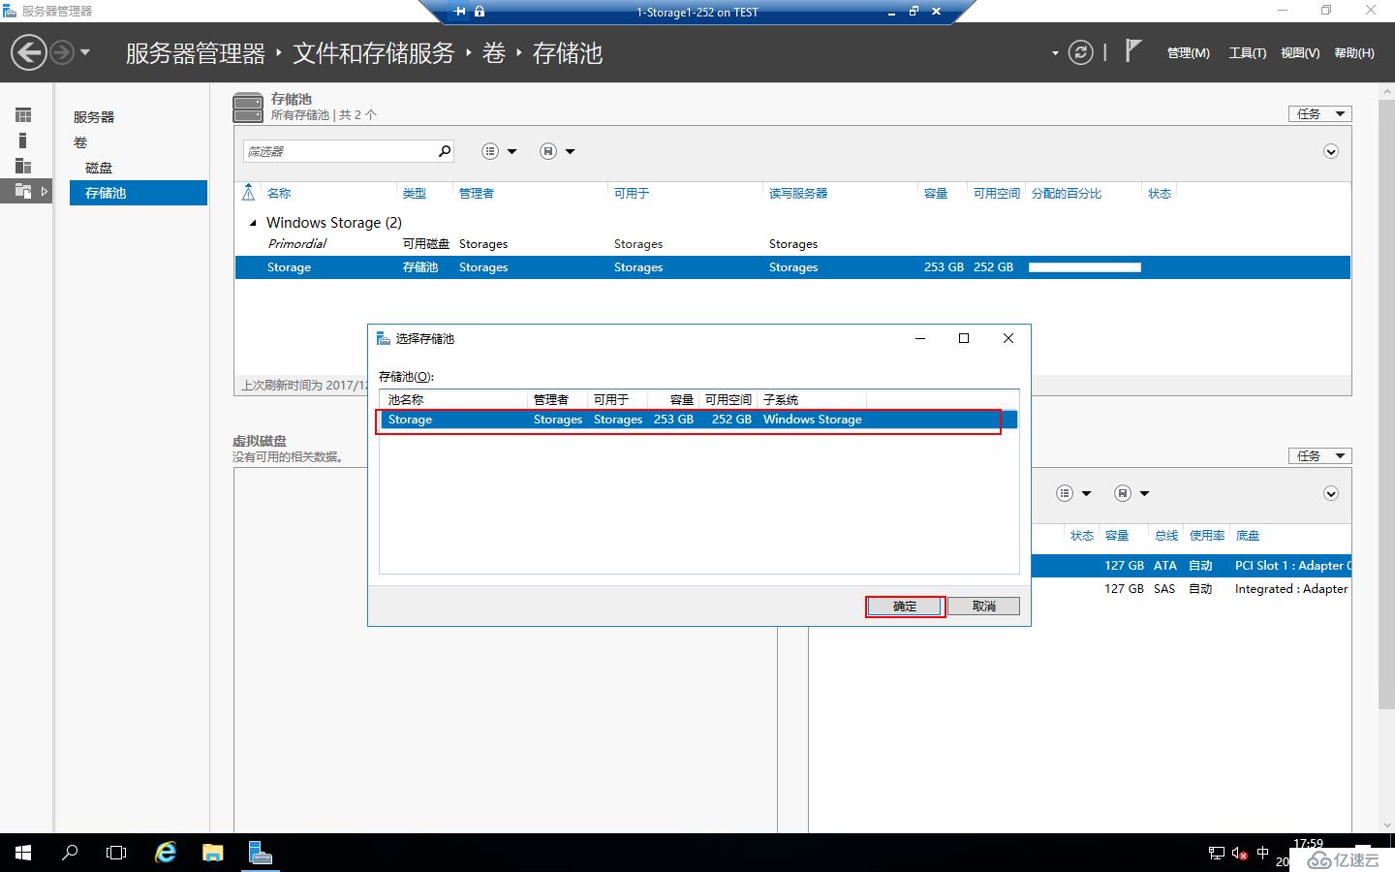Open the notifications flag icon

pyautogui.click(x=1132, y=50)
